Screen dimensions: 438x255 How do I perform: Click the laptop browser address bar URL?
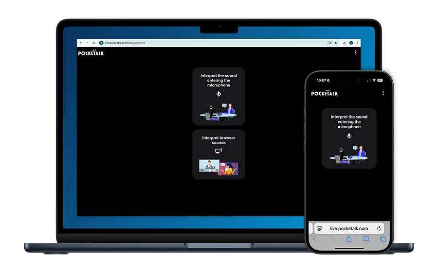pyautogui.click(x=125, y=43)
